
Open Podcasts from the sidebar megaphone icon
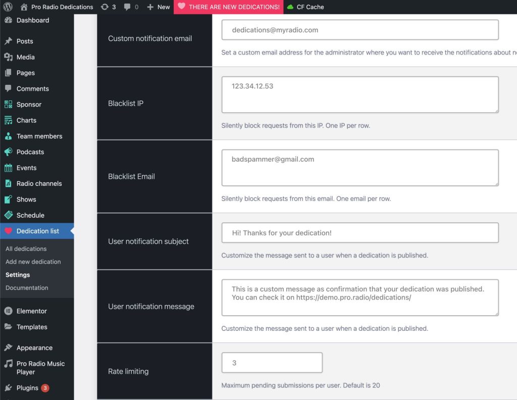point(8,152)
